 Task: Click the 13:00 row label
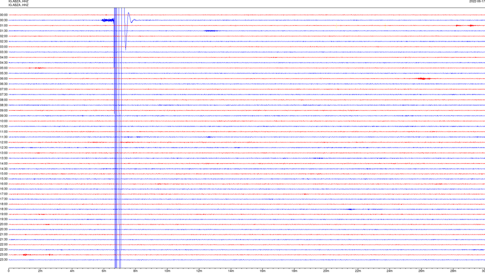click(4, 153)
